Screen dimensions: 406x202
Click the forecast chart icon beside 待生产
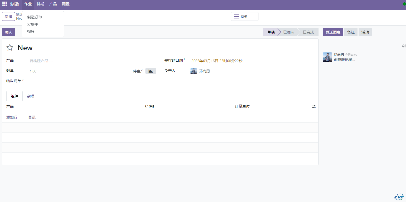[x=150, y=71]
